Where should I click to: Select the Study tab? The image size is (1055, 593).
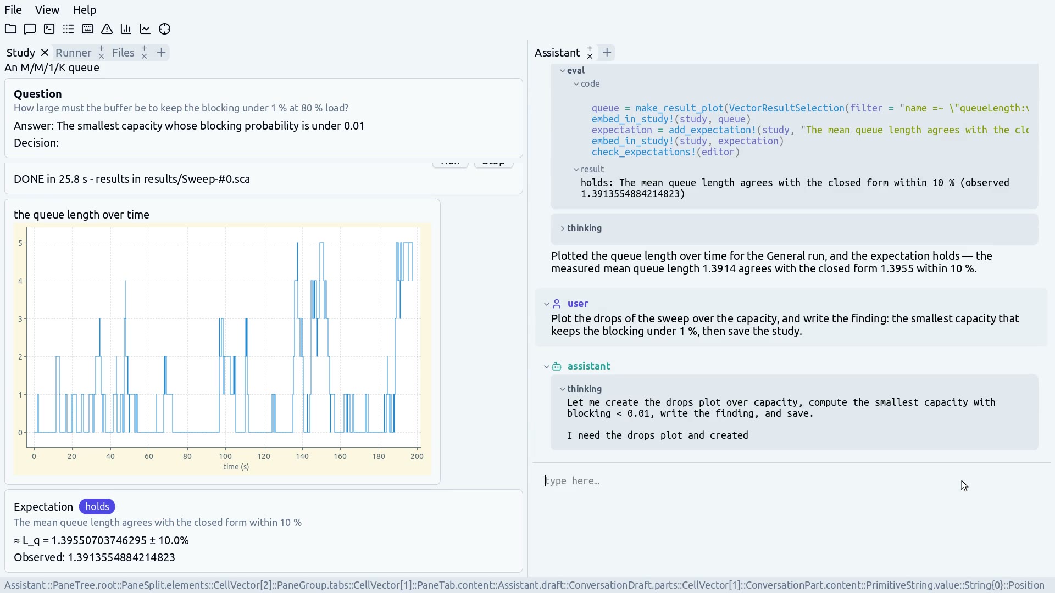click(20, 53)
